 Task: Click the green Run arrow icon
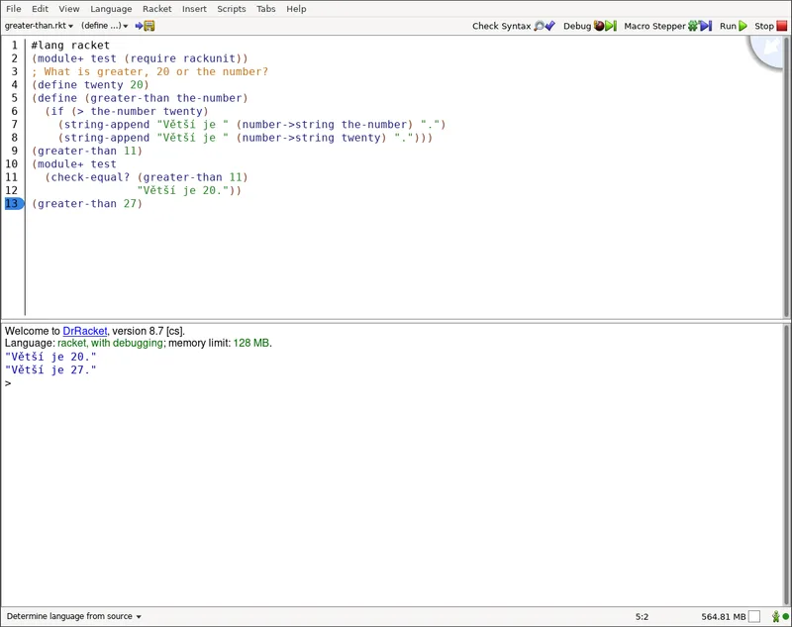pos(742,26)
